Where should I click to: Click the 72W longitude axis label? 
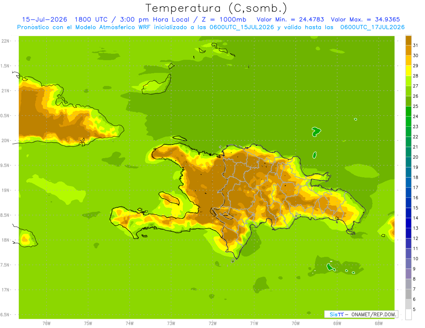(x=212, y=323)
